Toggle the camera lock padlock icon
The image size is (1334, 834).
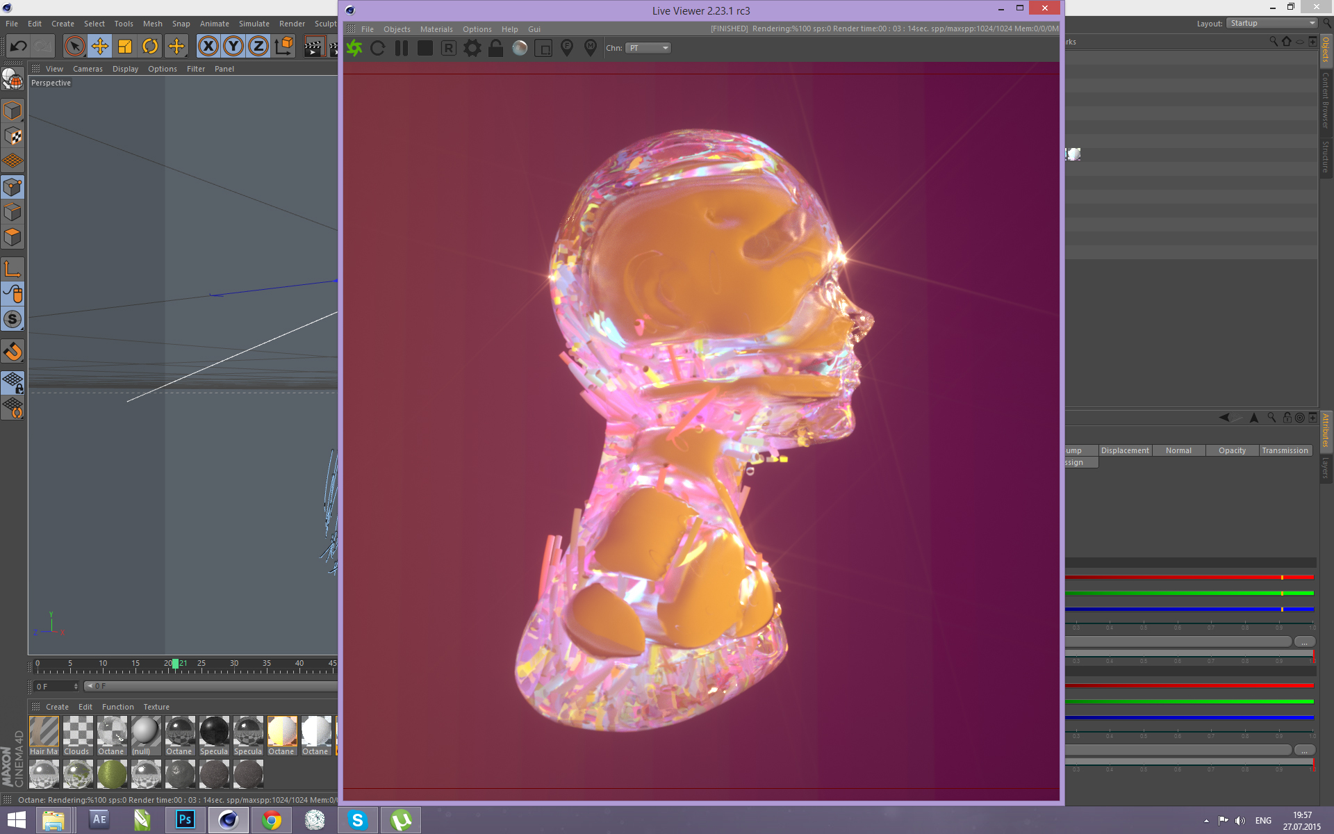coord(495,48)
